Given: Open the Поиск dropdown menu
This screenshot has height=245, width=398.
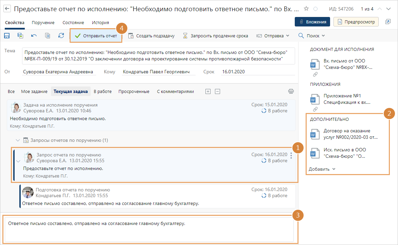Looking at the screenshot, I should tap(311, 36).
